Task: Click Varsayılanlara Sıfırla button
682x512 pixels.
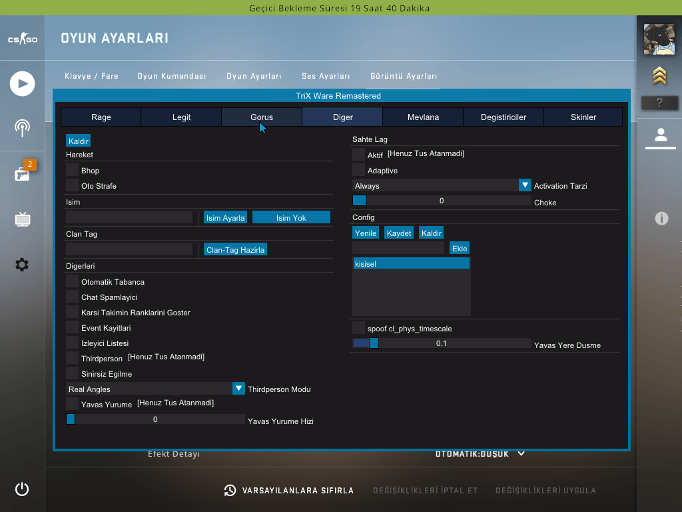Action: [298, 490]
